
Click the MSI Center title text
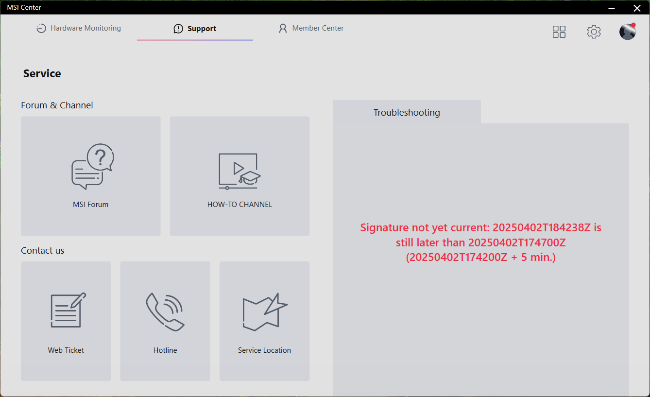[24, 7]
